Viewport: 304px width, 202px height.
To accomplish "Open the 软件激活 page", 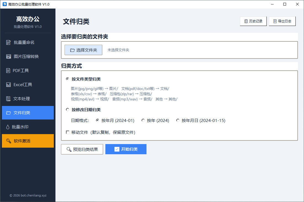I will point(28,141).
